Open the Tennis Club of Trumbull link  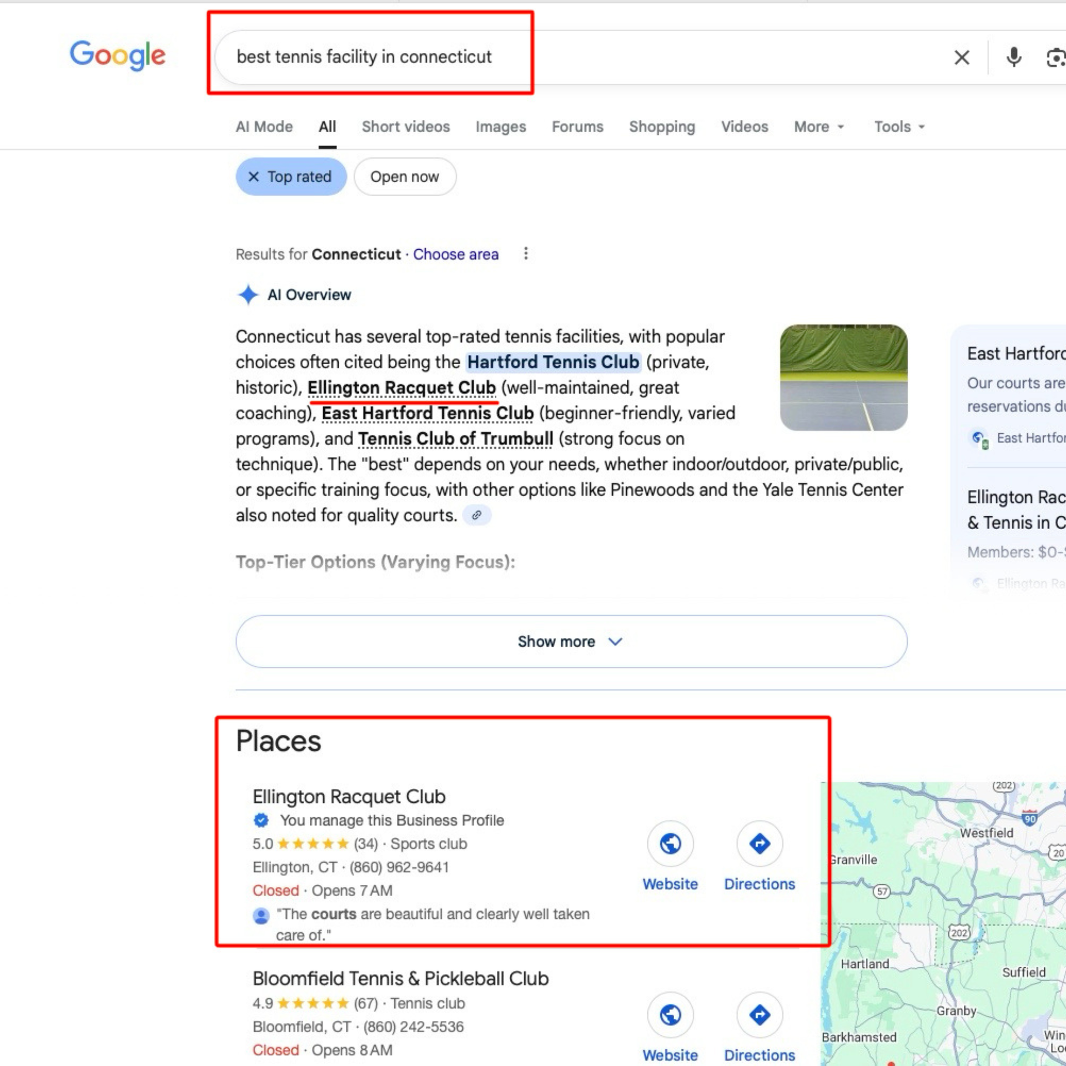coord(455,439)
